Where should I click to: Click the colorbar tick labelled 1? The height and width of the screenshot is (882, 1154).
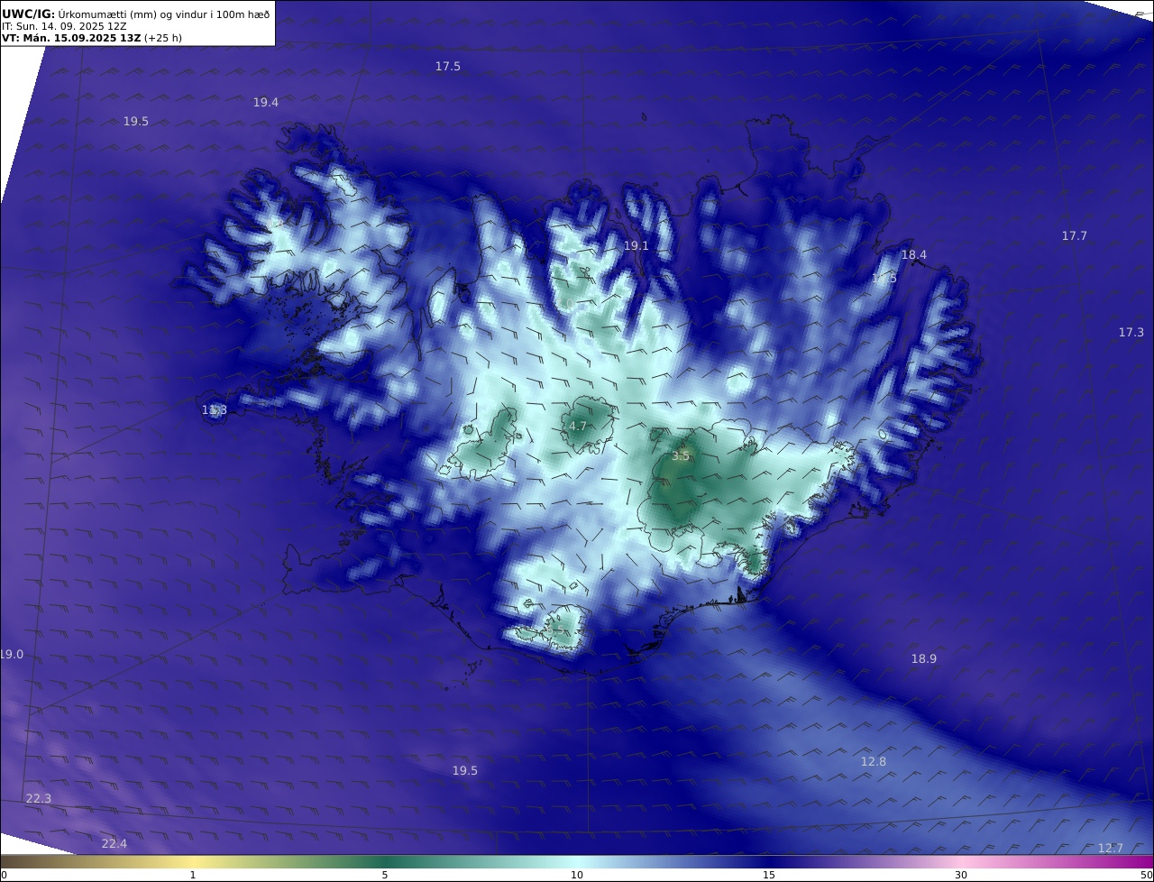pos(193,875)
